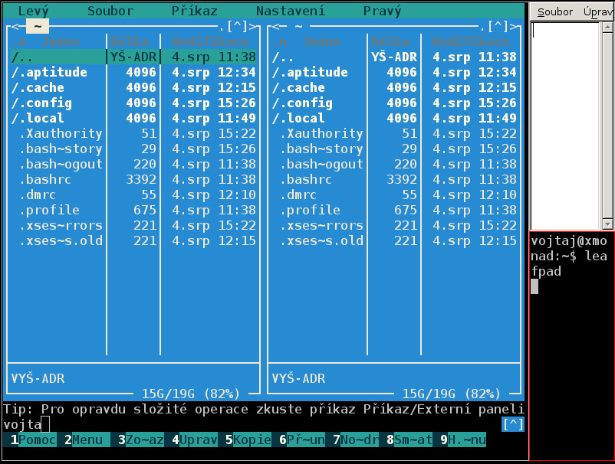Click the command line input with vojta

[x=252, y=424]
